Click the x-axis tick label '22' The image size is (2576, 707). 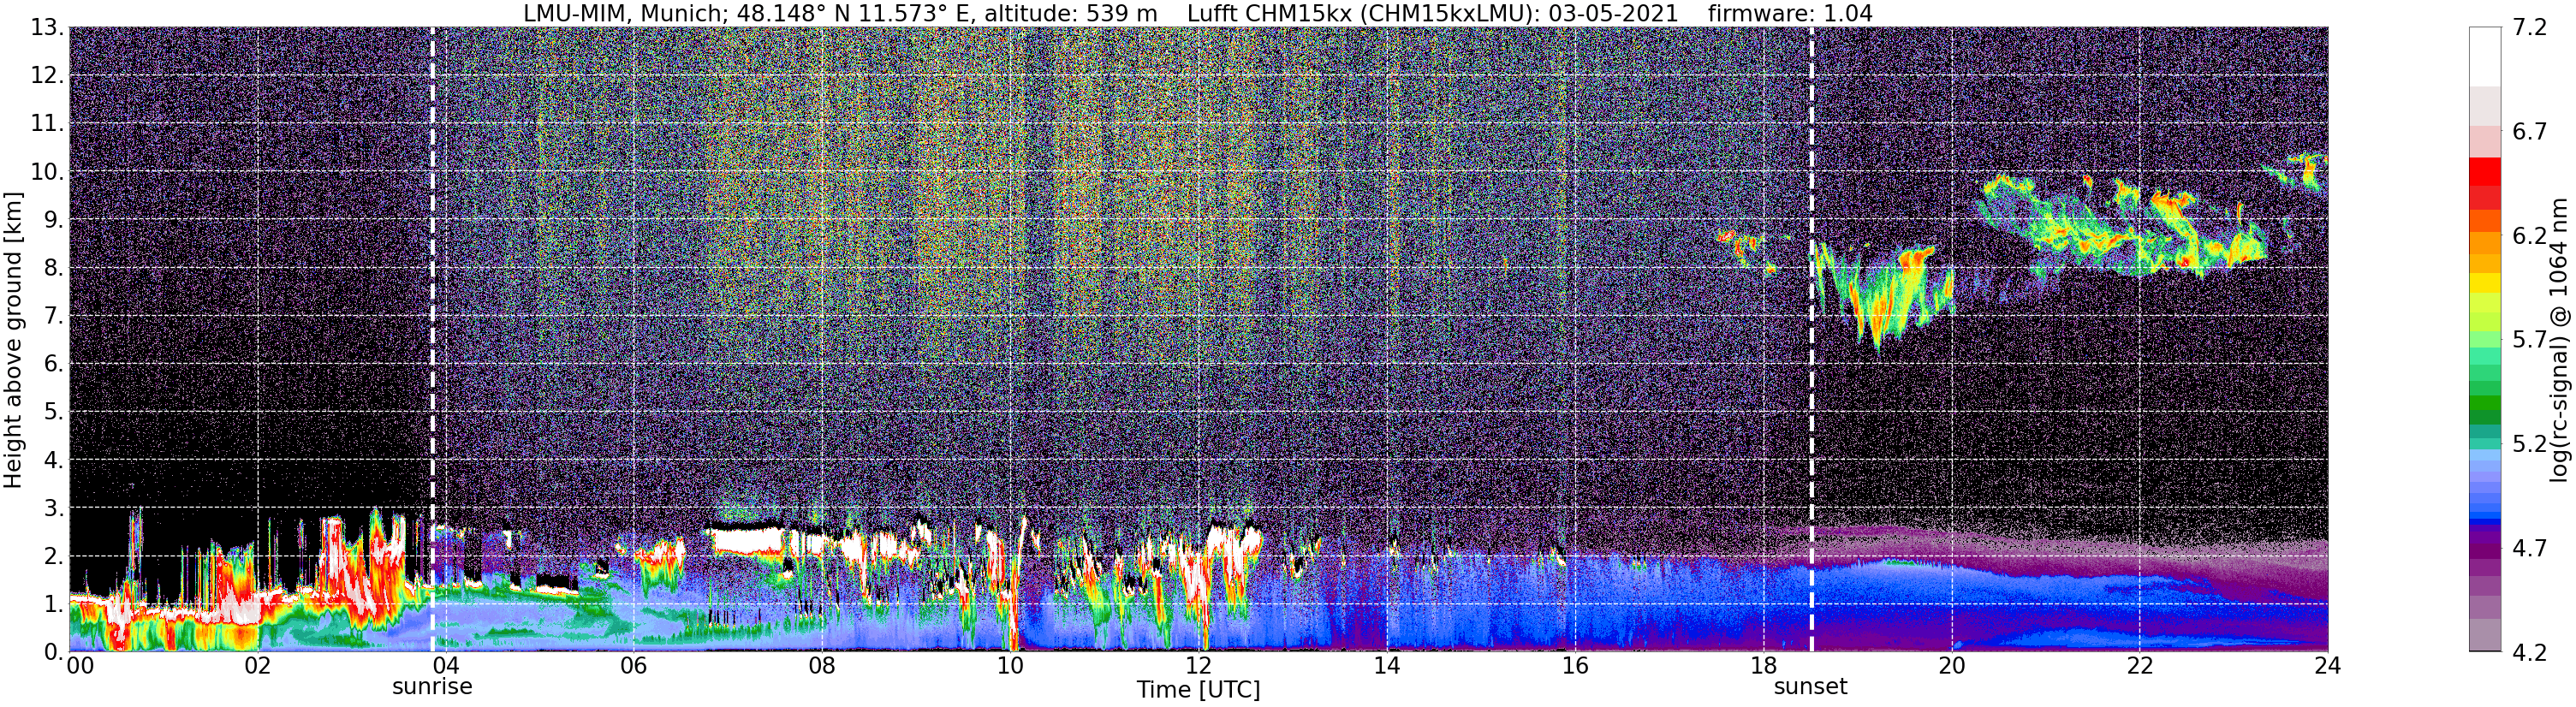(x=2139, y=666)
